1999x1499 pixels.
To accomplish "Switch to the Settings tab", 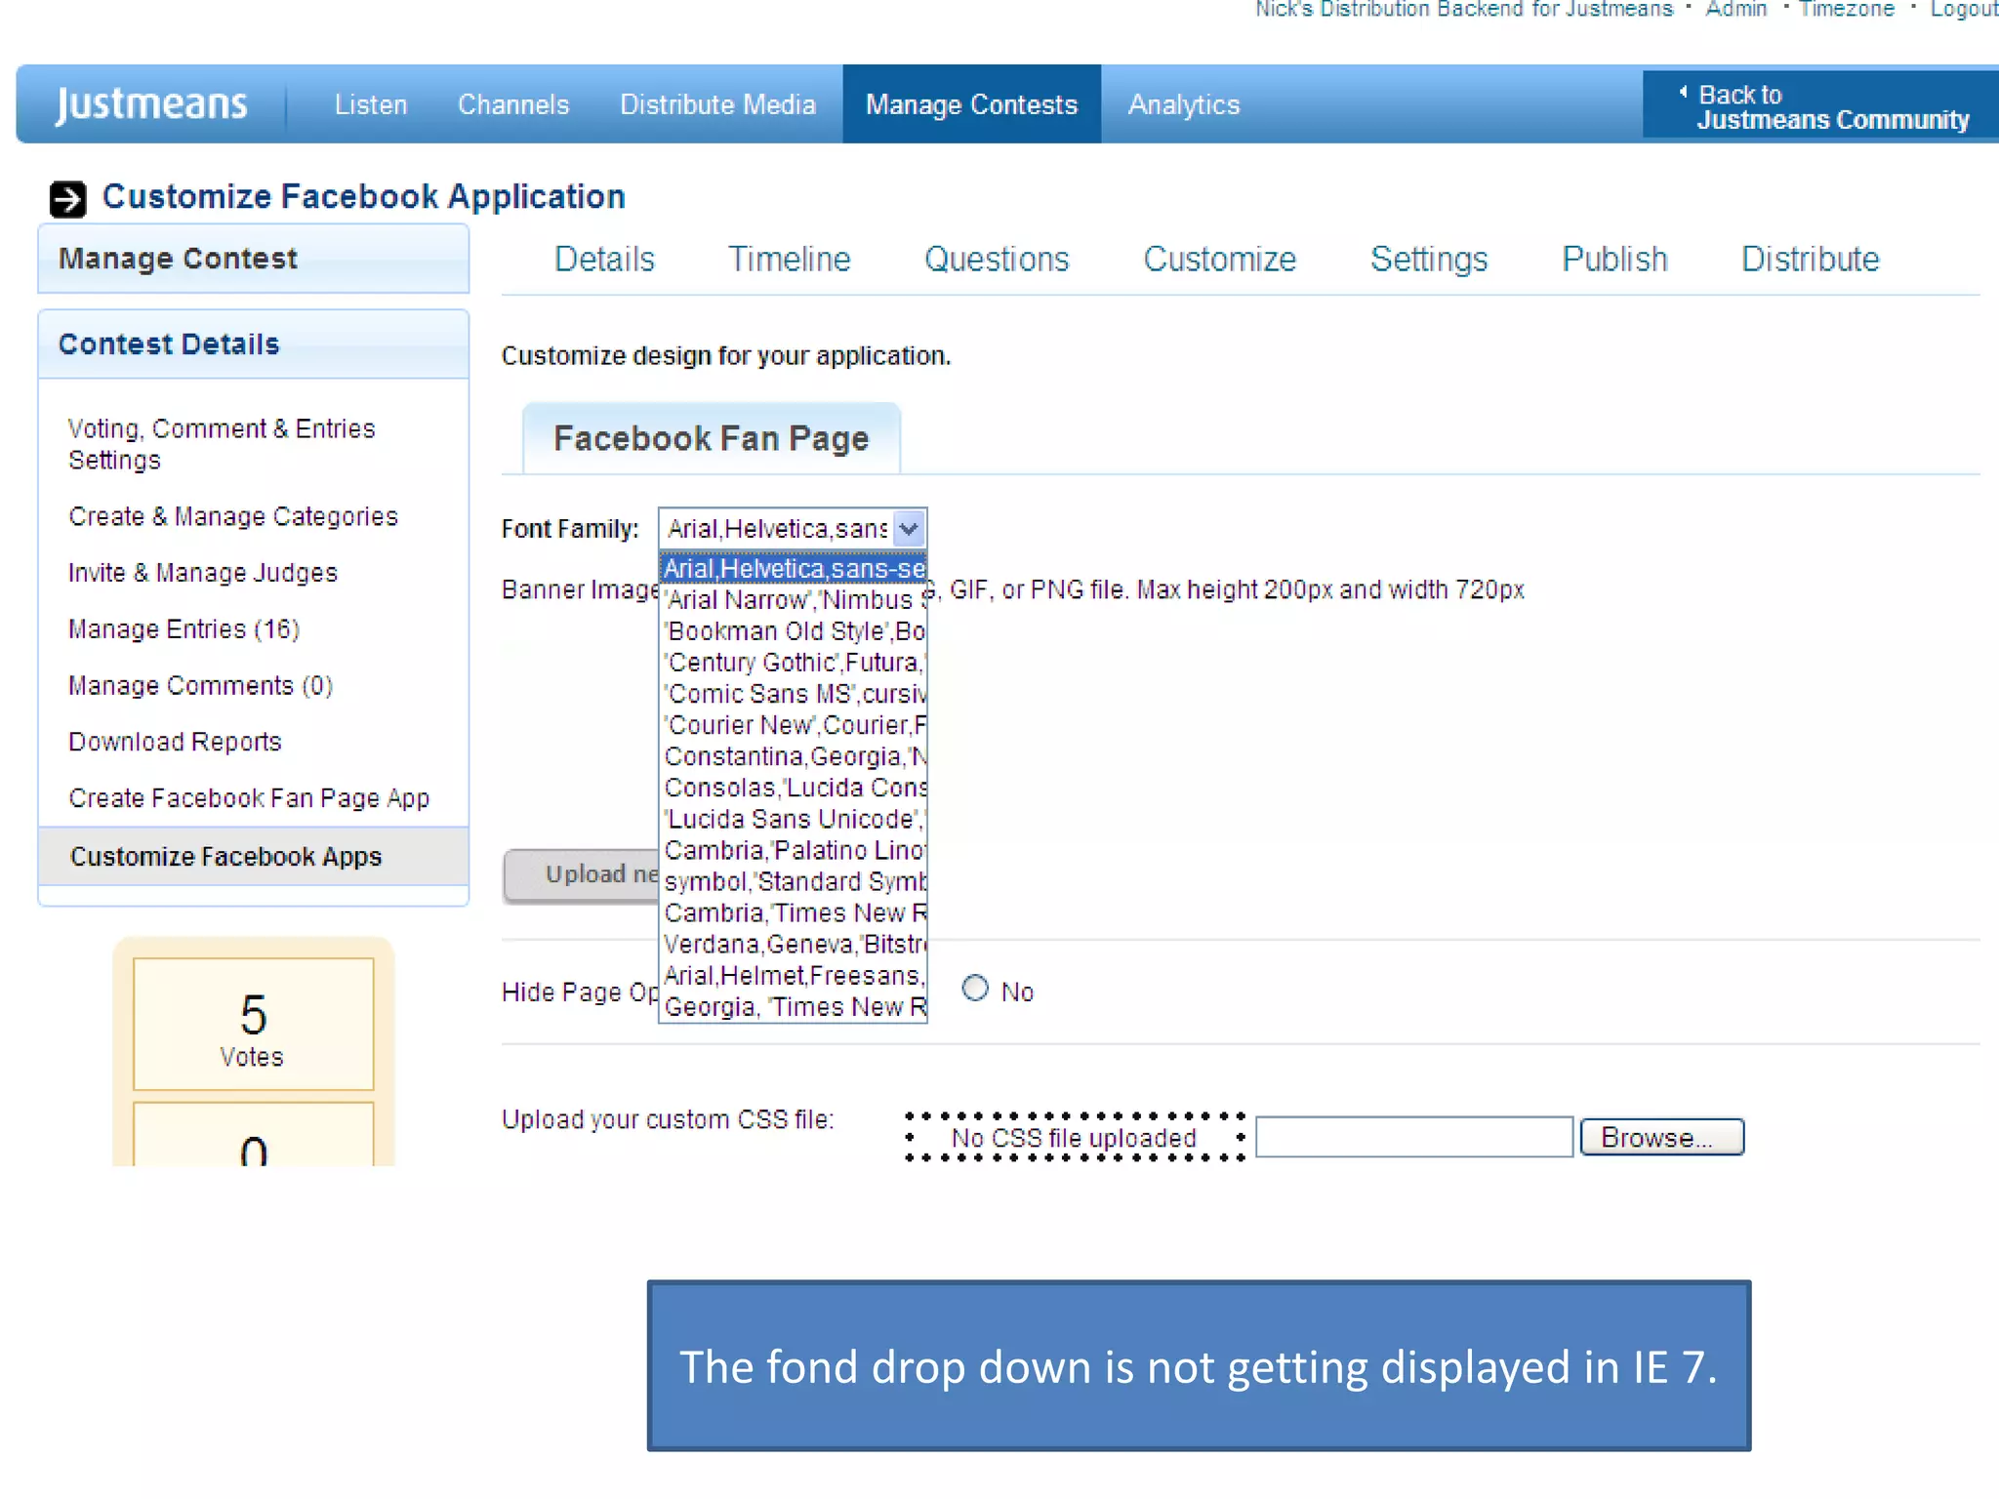I will pyautogui.click(x=1429, y=260).
